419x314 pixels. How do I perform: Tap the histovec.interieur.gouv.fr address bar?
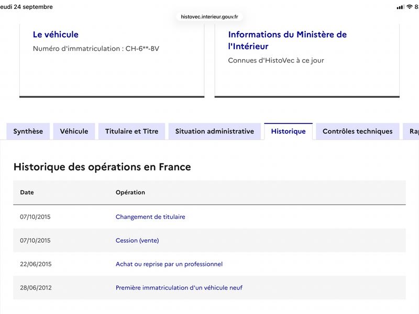[x=210, y=17]
